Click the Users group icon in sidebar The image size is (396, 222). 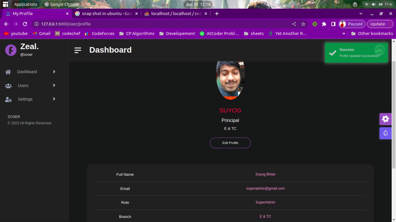[x=8, y=86]
